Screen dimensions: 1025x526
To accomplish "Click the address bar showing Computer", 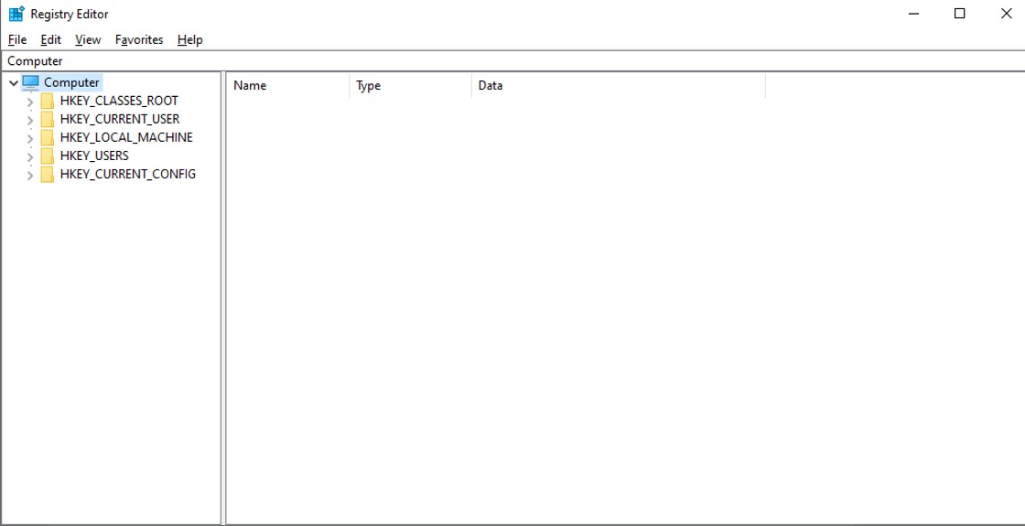I will pos(512,60).
